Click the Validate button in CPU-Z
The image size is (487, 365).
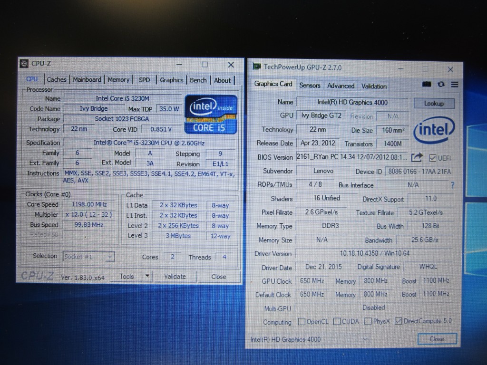[x=175, y=277]
